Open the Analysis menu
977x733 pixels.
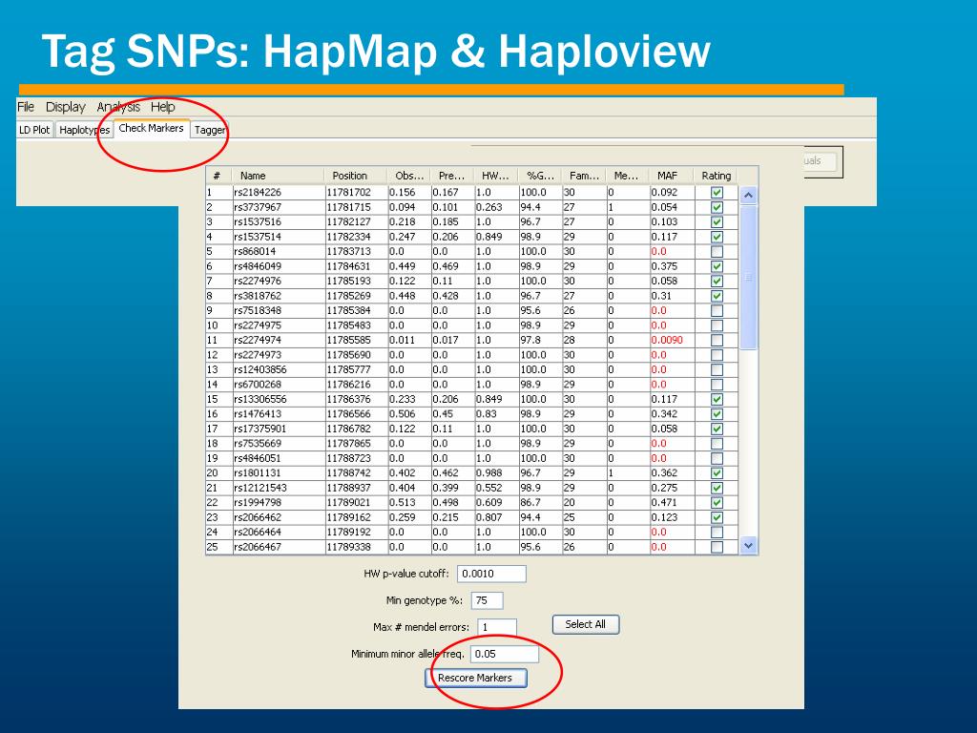(x=118, y=107)
